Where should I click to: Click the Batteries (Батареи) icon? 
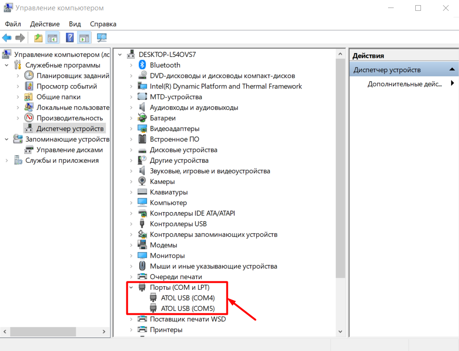point(142,118)
